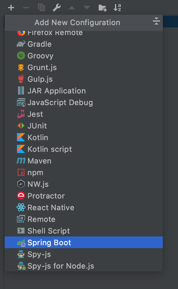Screen dimensions: 178x289
Task: Select the Kotlin script label
Action: point(50,149)
